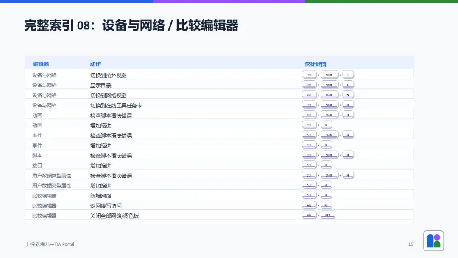The width and height of the screenshot is (458, 258).
Task: Select 检查脚本语法错误 in the 脚本 row
Action: pos(111,155)
